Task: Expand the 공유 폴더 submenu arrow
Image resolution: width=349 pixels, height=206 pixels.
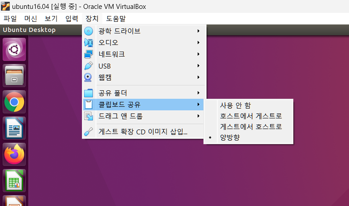Action: click(199, 93)
